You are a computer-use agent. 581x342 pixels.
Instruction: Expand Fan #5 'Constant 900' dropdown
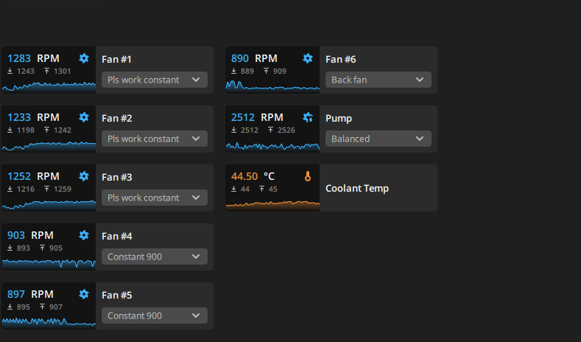coord(155,315)
